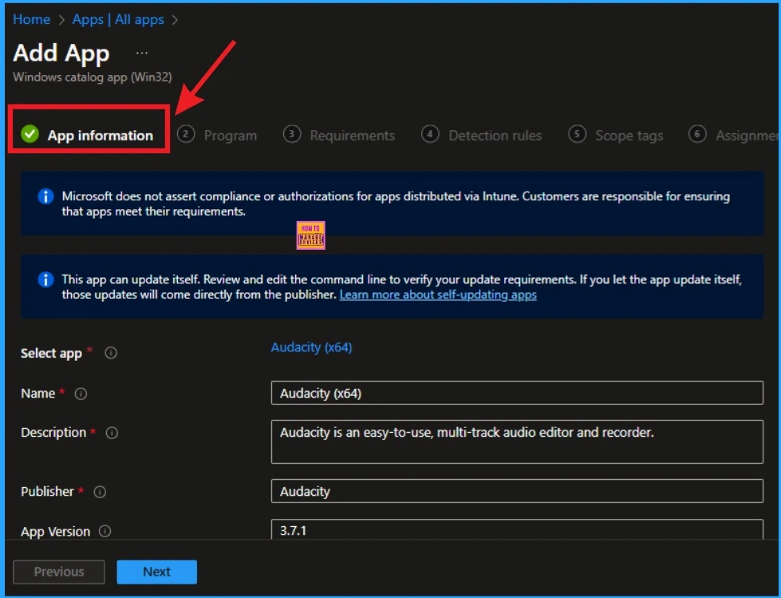Click the green check icon on App information

pos(30,134)
